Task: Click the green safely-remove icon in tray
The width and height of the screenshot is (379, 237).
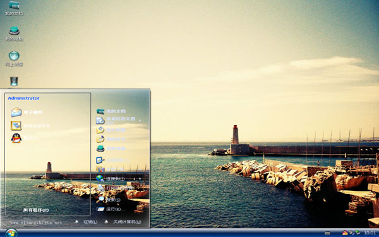Action: click(x=358, y=233)
